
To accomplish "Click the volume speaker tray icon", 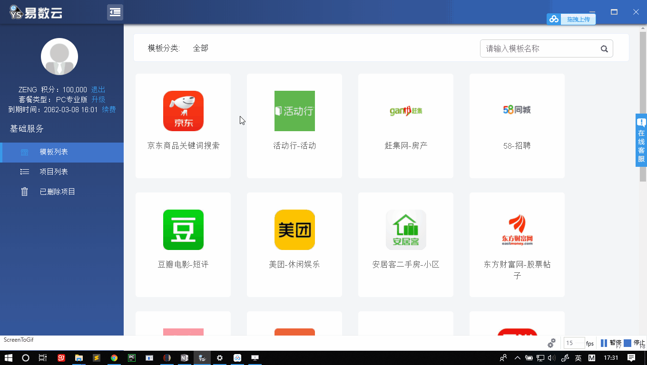I will [552, 358].
